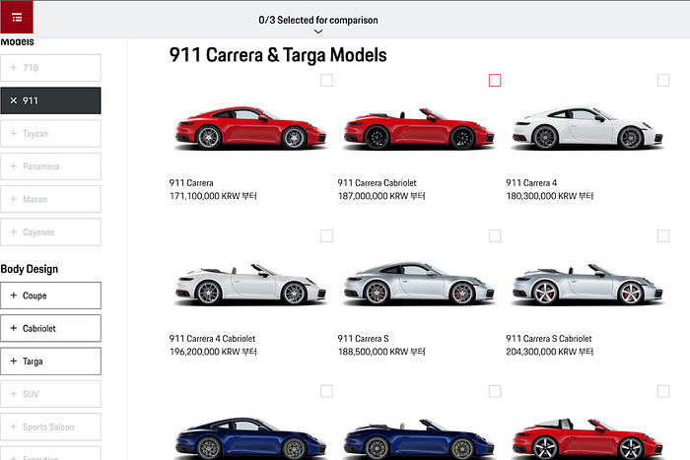
Task: Open the red 911 Carrera car image
Action: (x=250, y=128)
